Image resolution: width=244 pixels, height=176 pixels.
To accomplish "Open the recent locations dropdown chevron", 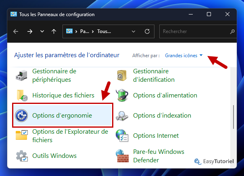I will coord(42,31).
